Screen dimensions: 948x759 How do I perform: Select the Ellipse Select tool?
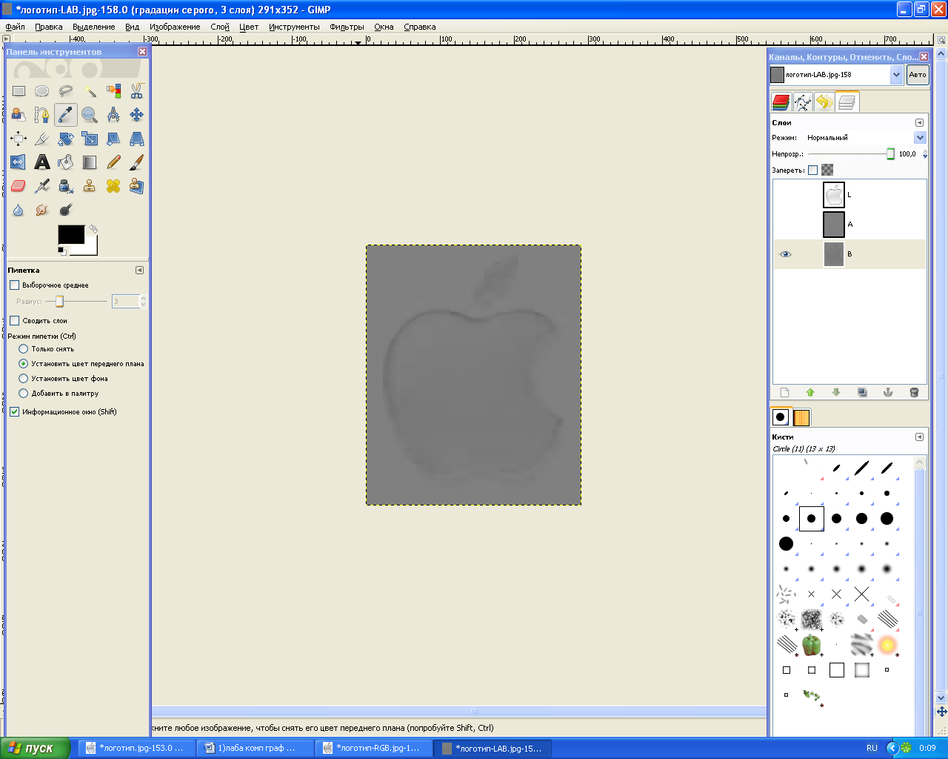[42, 91]
